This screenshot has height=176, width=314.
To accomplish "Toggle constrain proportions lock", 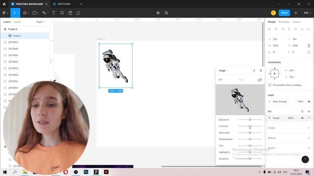I will [x=309, y=45].
